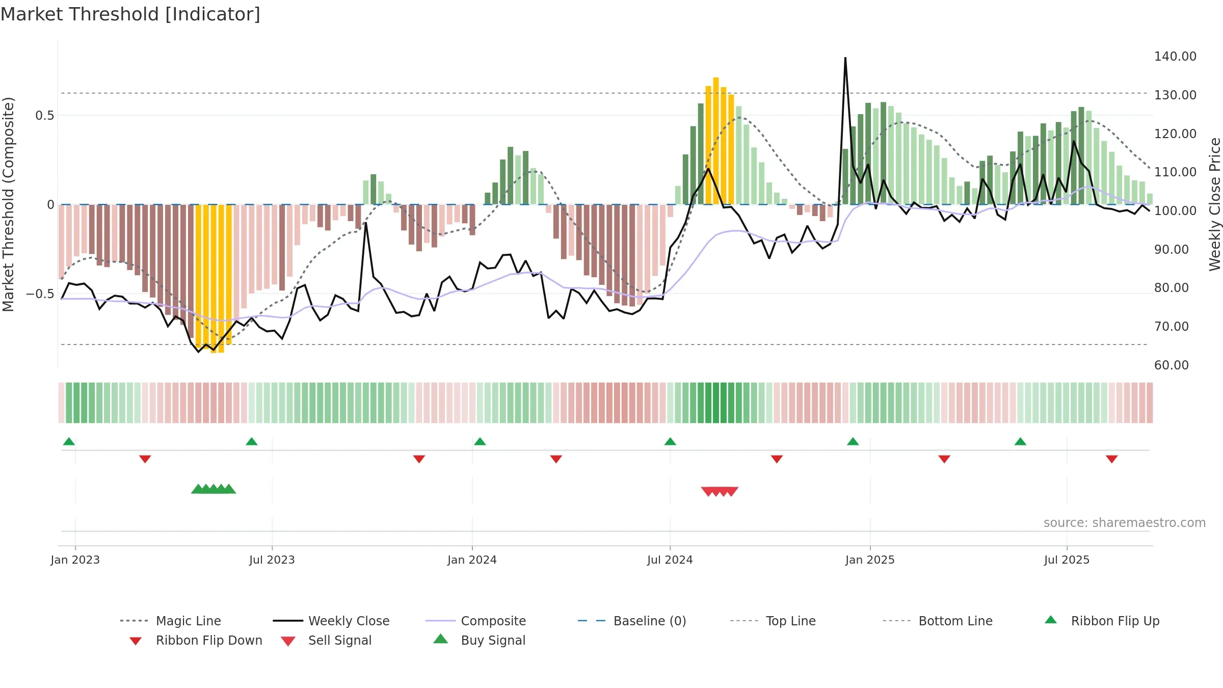1223x688 pixels.
Task: Click the weekly close price spike near 140
Action: (x=845, y=59)
